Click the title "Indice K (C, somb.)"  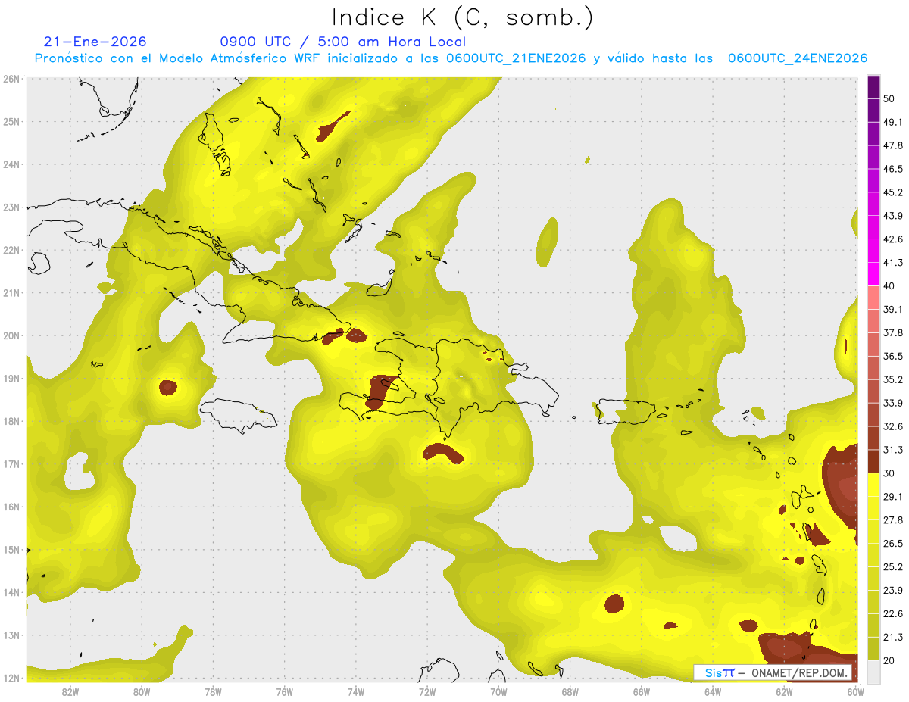click(462, 18)
